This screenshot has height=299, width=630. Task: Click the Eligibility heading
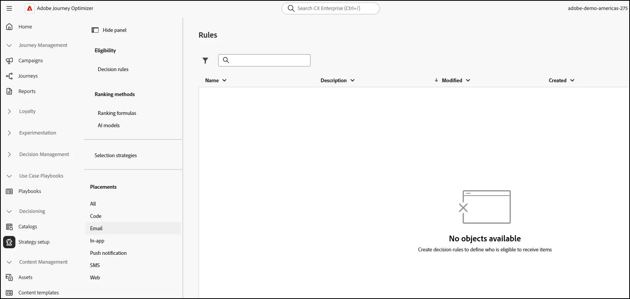(105, 50)
